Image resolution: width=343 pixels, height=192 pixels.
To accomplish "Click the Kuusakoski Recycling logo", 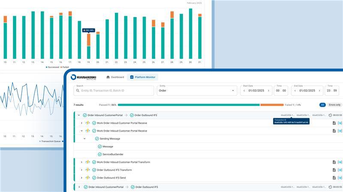I will pyautogui.click(x=84, y=77).
